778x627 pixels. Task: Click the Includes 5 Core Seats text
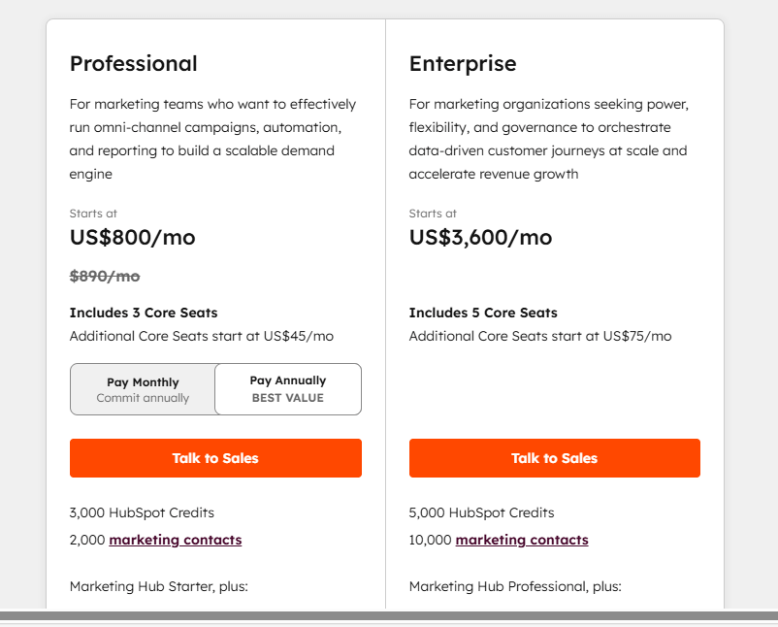point(483,313)
